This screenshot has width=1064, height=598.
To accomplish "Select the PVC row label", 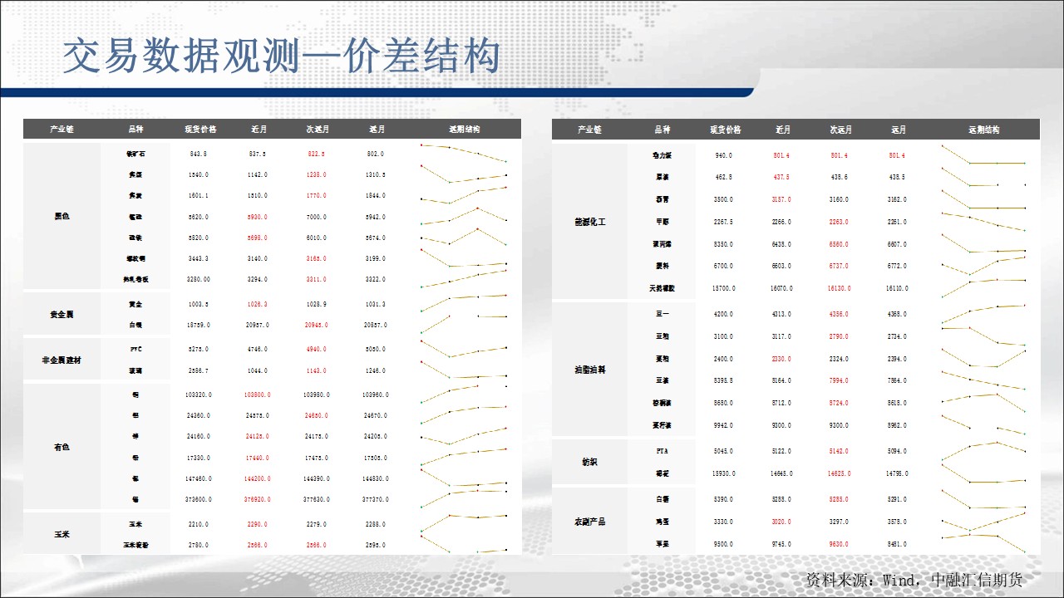I will point(135,350).
